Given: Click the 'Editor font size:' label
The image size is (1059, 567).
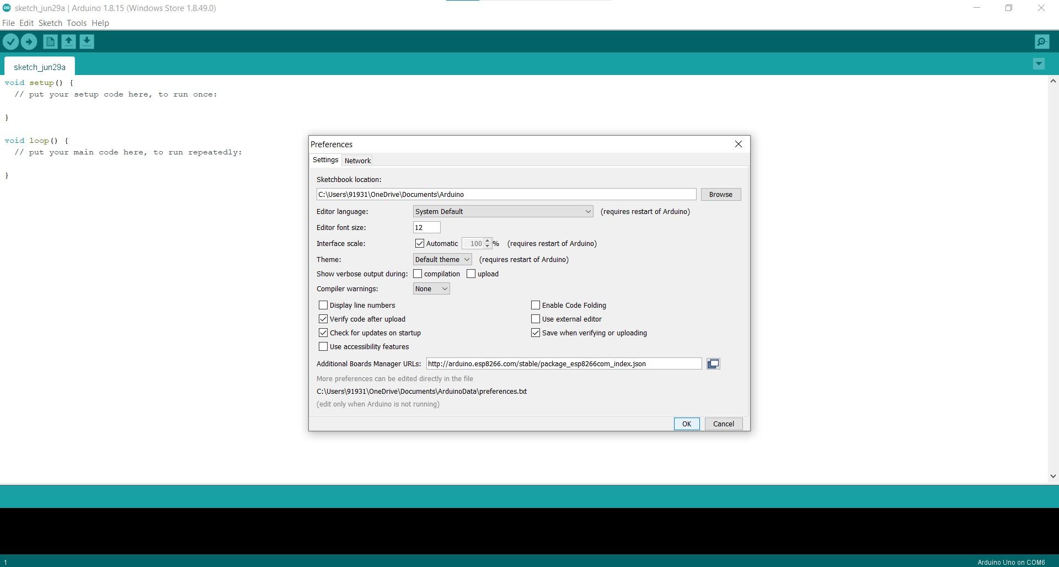Looking at the screenshot, I should [341, 227].
